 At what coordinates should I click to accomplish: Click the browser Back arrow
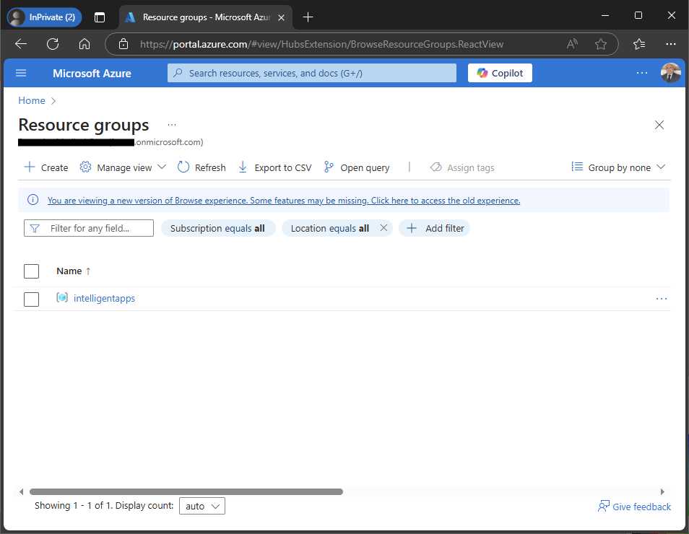pyautogui.click(x=21, y=44)
